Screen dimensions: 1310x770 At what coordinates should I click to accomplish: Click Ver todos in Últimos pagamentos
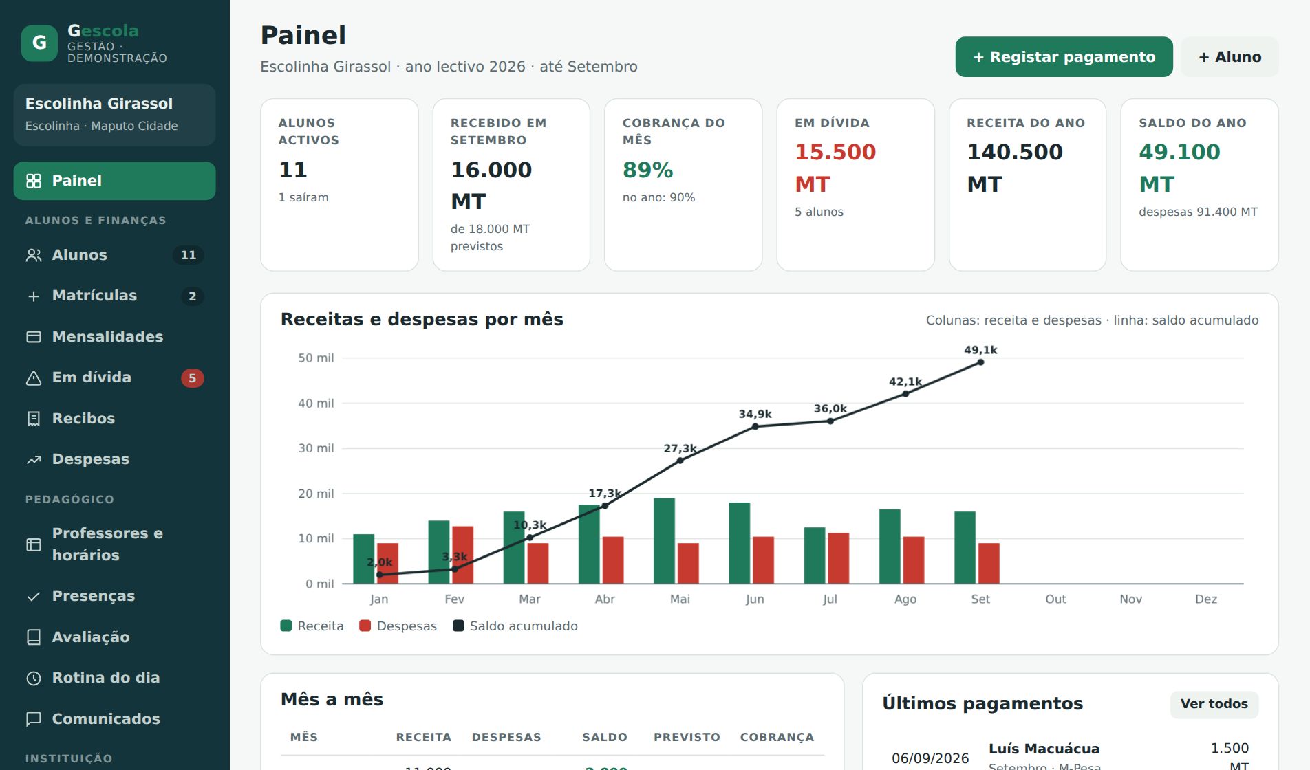point(1214,704)
